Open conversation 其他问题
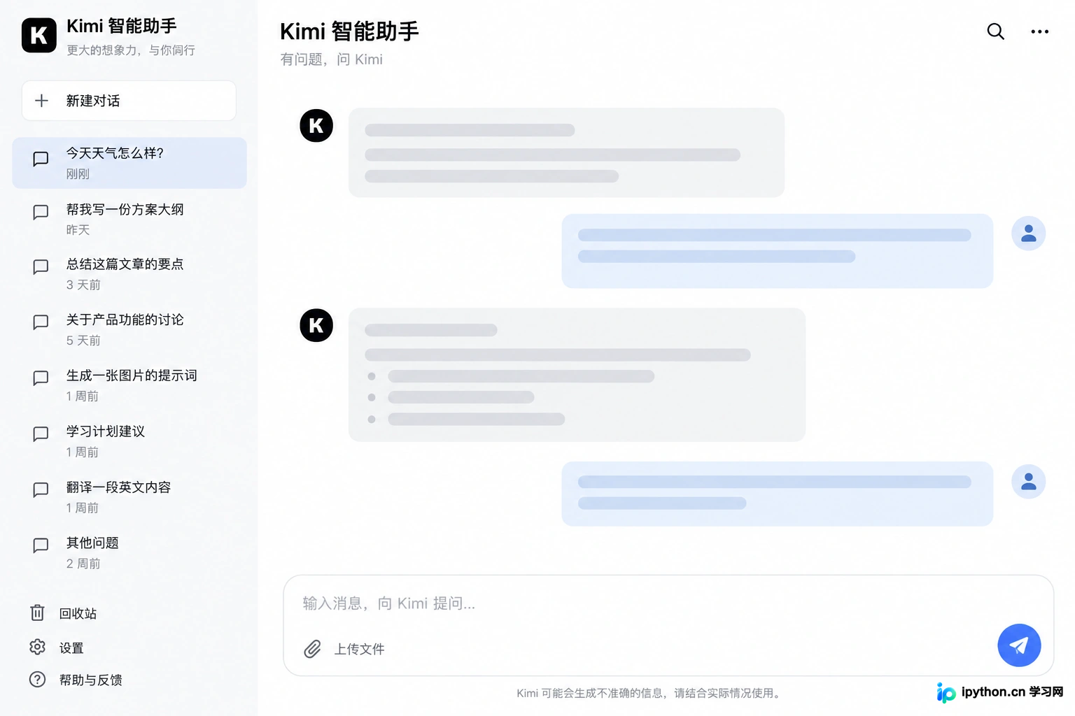This screenshot has width=1075, height=716. pyautogui.click(x=129, y=552)
